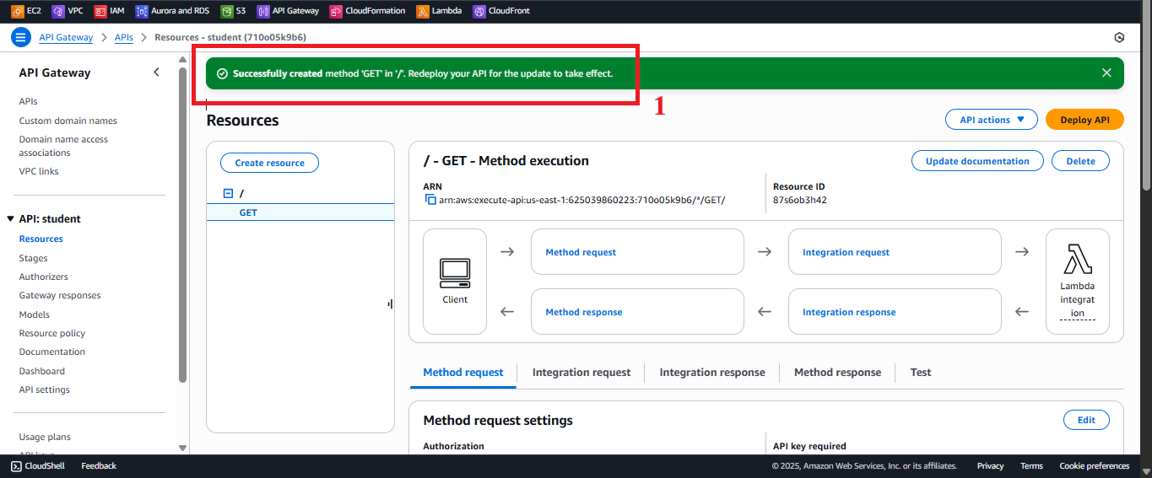Edit the method request settings
Image resolution: width=1152 pixels, height=478 pixels.
[1086, 420]
